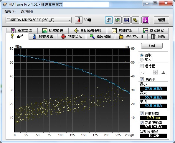Click the purple down-arrow icon
The image size is (175, 143).
point(145,20)
